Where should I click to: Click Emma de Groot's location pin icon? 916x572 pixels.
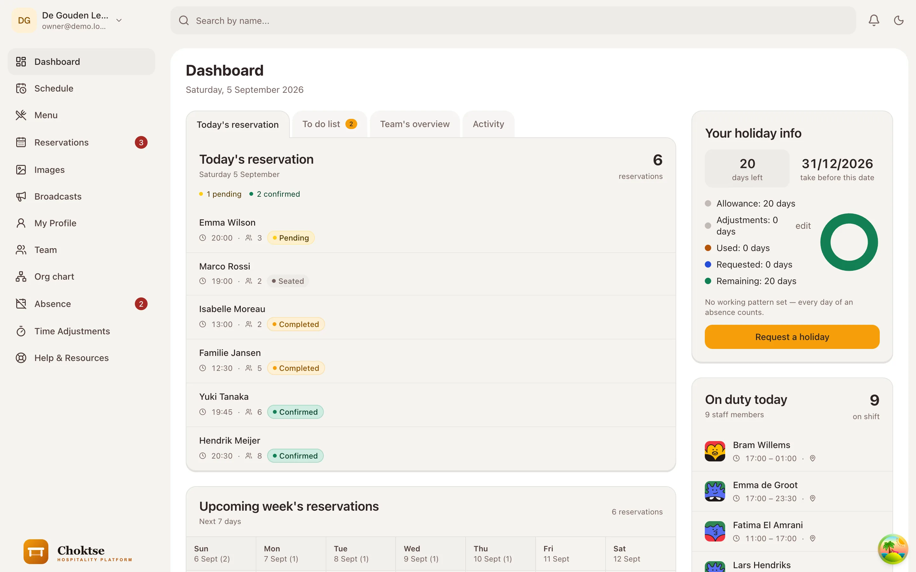[812, 498]
